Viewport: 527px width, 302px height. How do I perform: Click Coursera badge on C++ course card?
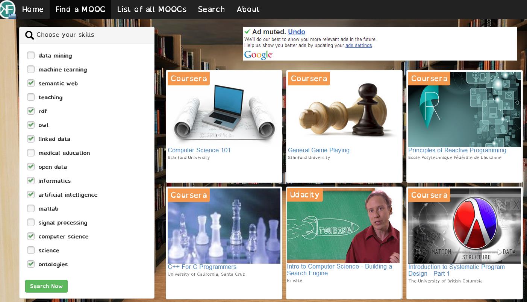tap(189, 195)
